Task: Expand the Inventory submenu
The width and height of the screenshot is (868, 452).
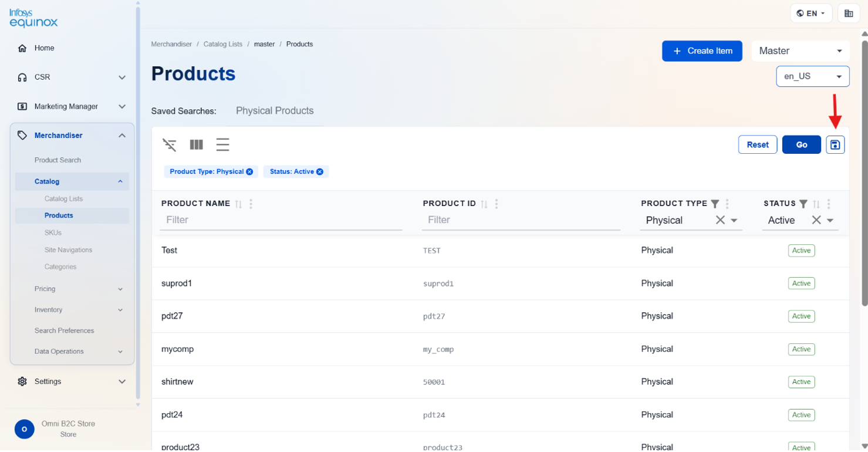Action: click(120, 310)
